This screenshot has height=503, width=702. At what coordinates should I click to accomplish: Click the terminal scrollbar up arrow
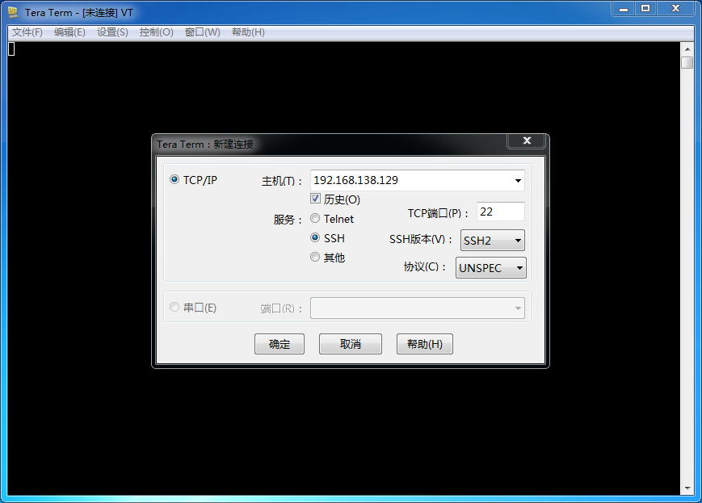[x=687, y=48]
